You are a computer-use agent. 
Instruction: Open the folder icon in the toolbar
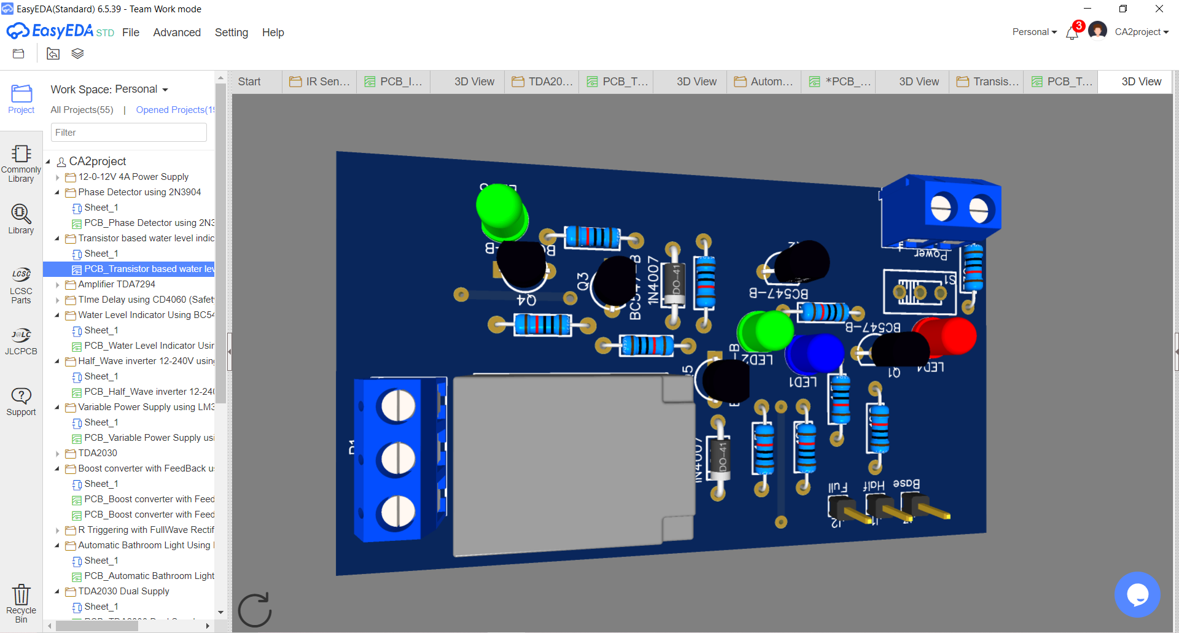coord(18,54)
